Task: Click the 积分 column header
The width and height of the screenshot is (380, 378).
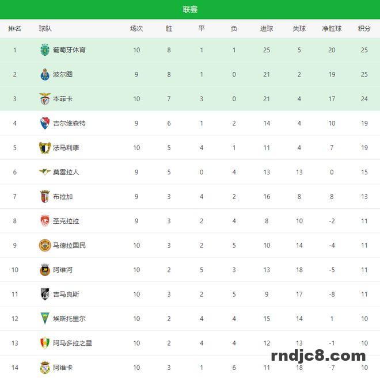Action: [x=364, y=28]
